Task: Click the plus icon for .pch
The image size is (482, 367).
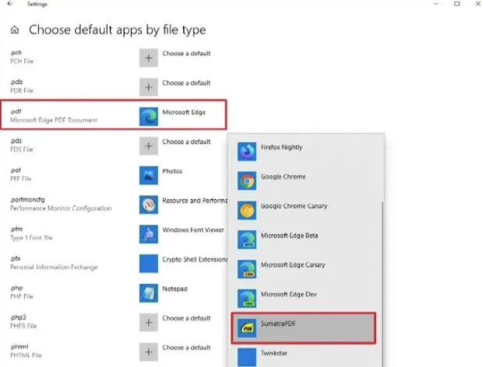Action: pyautogui.click(x=149, y=58)
